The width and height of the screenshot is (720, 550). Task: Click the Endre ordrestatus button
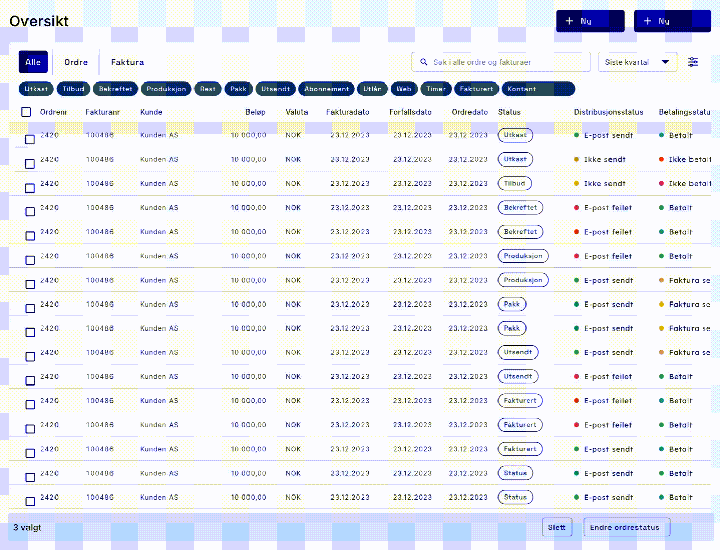click(626, 527)
